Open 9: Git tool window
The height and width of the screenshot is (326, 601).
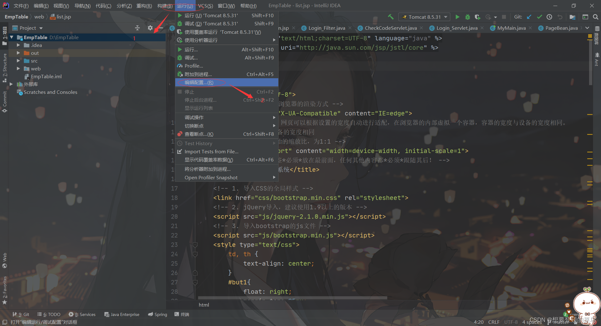click(21, 314)
